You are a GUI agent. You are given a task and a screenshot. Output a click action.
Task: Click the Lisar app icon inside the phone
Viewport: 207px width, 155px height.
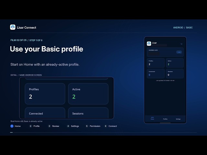click(x=149, y=44)
